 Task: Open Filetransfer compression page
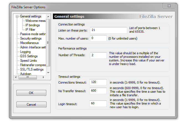[33, 65]
